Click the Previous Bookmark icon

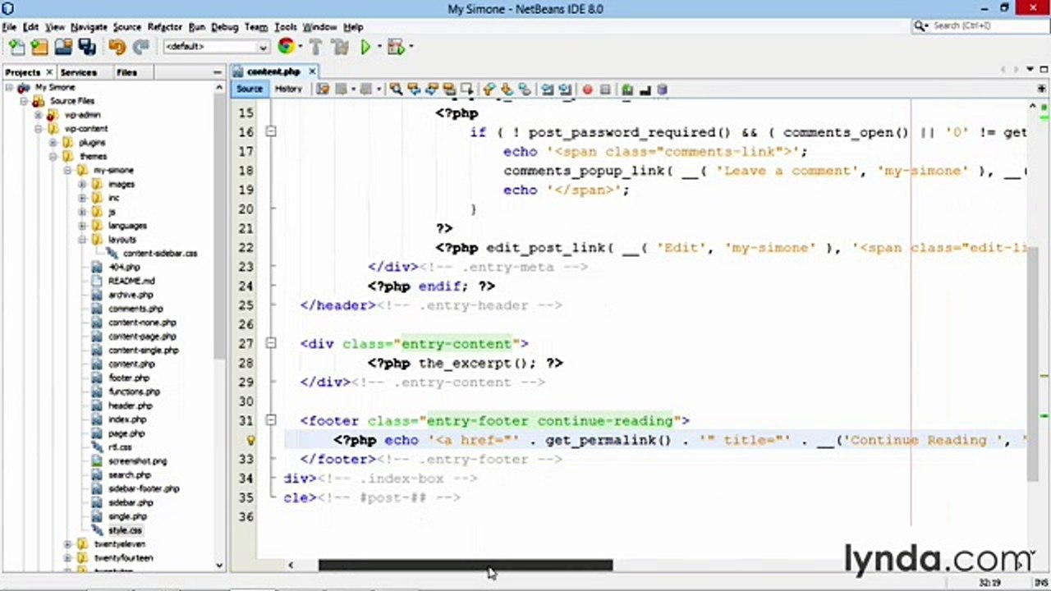(489, 89)
